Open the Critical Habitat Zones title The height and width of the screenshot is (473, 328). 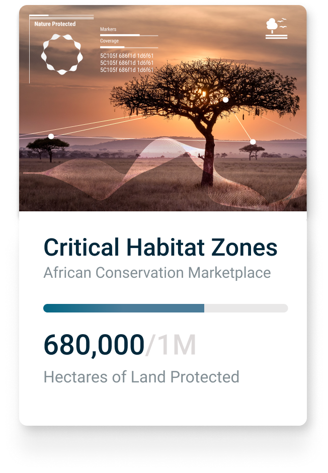tap(160, 248)
